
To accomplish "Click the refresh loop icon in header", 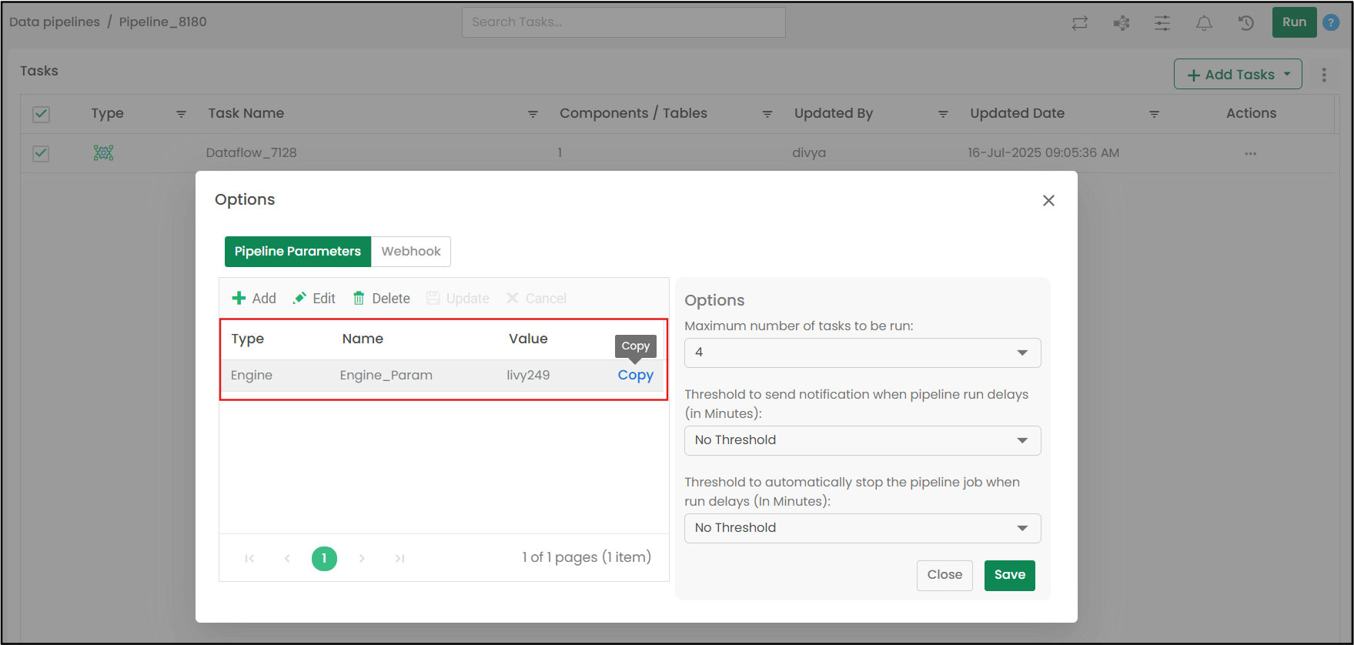I will click(1080, 23).
